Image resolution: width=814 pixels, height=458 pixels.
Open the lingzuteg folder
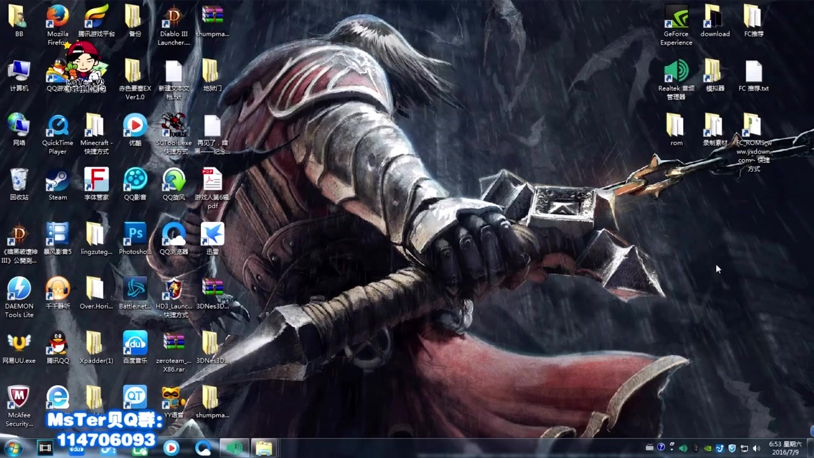pyautogui.click(x=96, y=239)
